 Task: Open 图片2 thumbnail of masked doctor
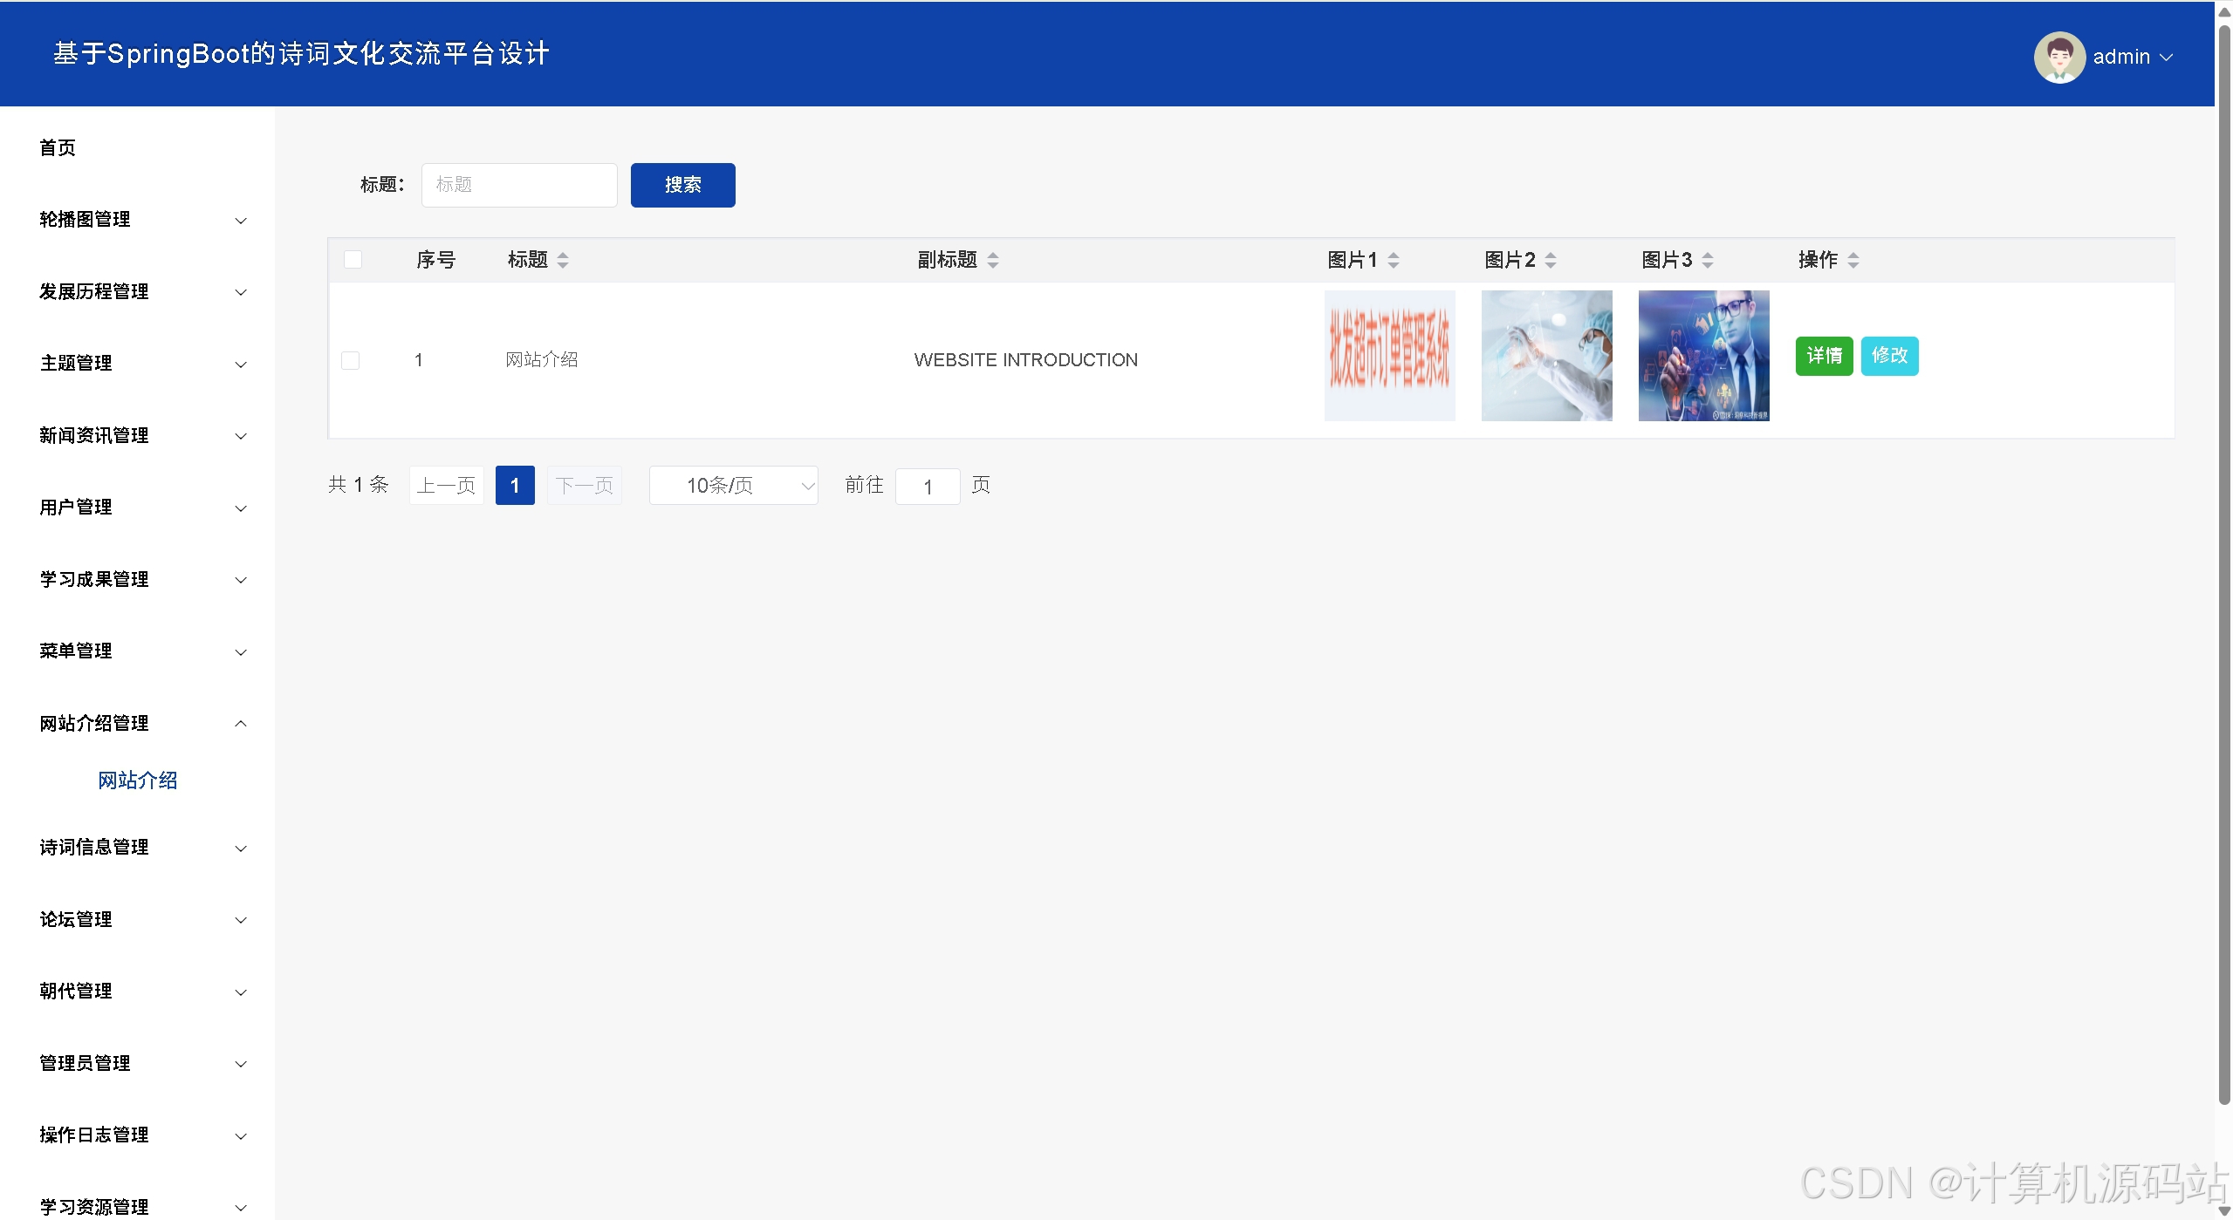(1546, 356)
